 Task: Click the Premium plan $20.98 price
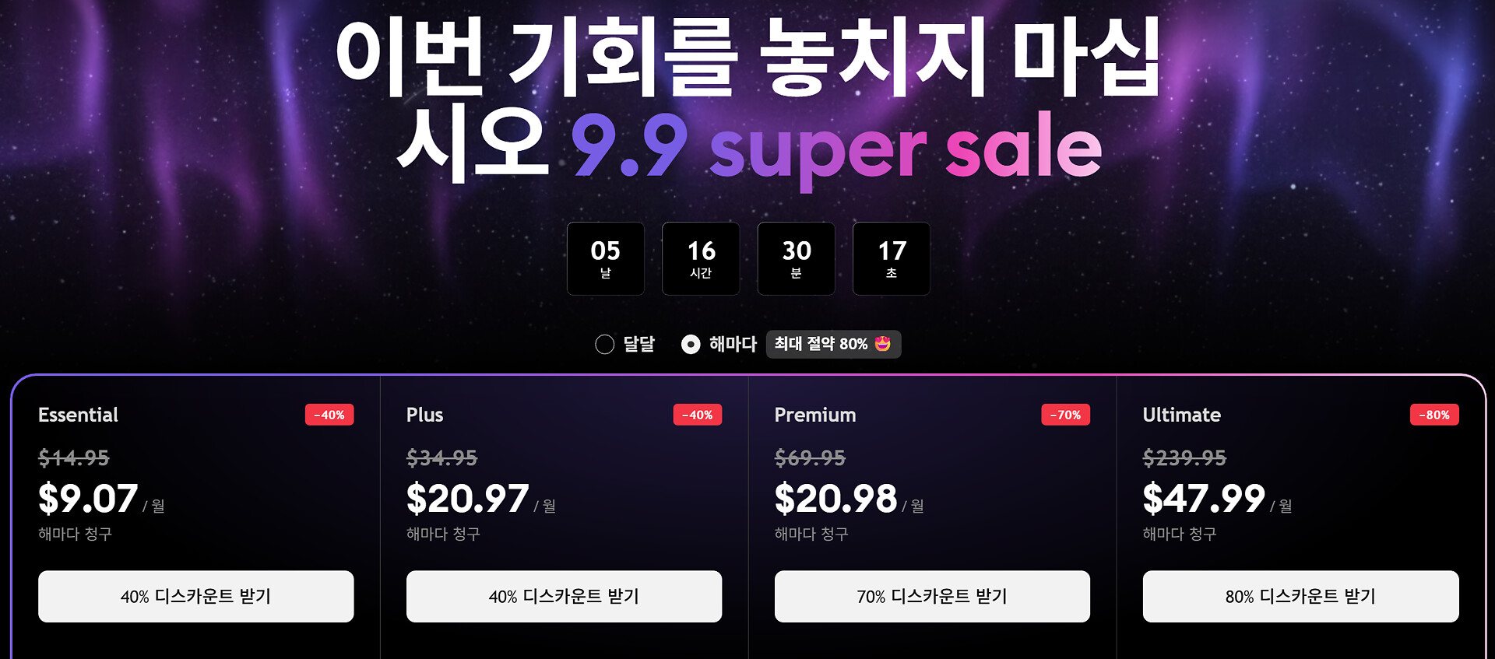pos(835,499)
